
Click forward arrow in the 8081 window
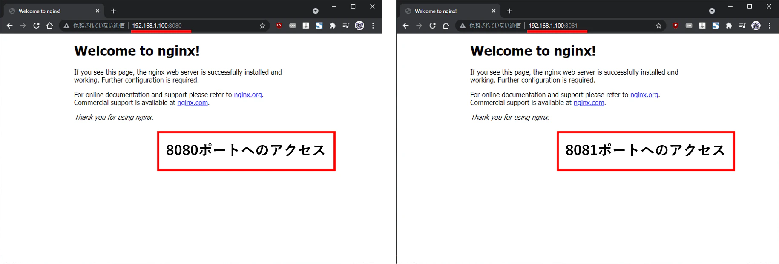[419, 26]
